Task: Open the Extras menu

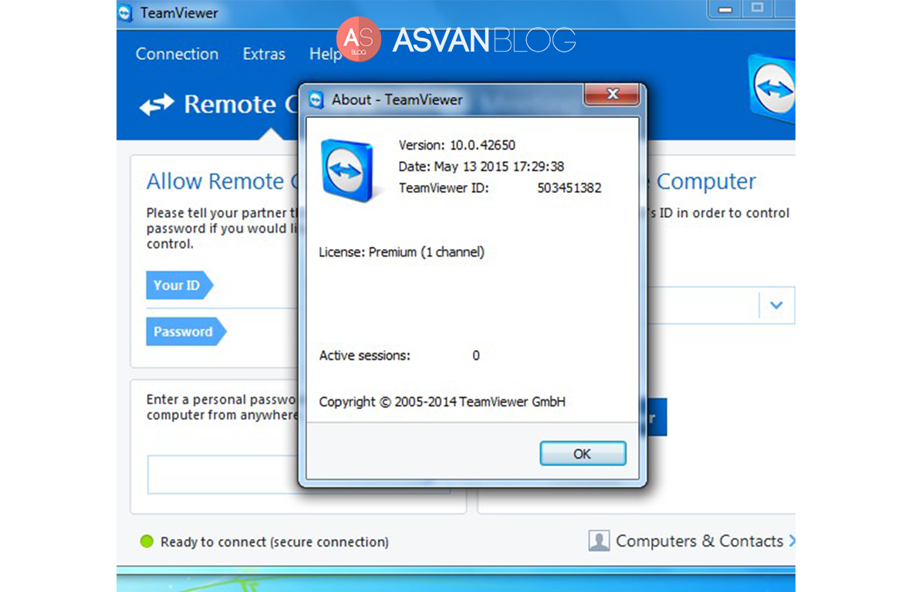Action: pos(264,54)
